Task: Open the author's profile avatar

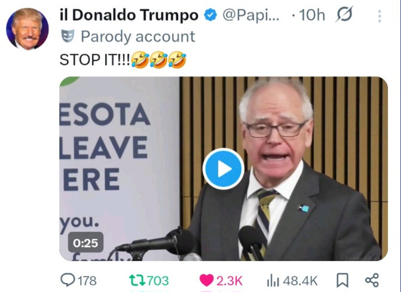Action: pos(27,29)
